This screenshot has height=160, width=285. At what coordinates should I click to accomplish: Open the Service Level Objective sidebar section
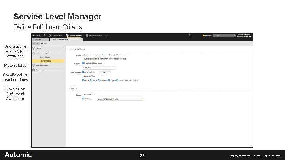click(x=47, y=53)
